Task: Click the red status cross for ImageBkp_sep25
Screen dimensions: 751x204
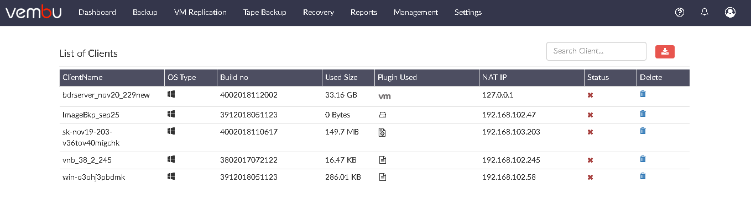Action: click(590, 115)
